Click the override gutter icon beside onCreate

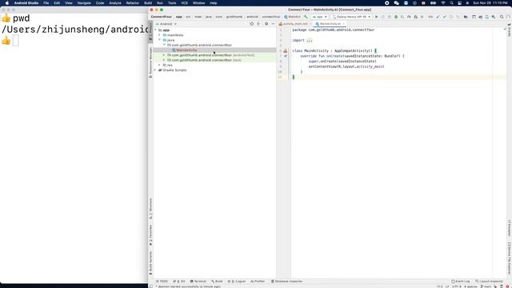pos(285,56)
